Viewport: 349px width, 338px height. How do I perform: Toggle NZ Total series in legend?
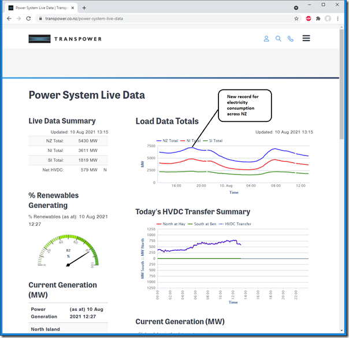click(167, 140)
